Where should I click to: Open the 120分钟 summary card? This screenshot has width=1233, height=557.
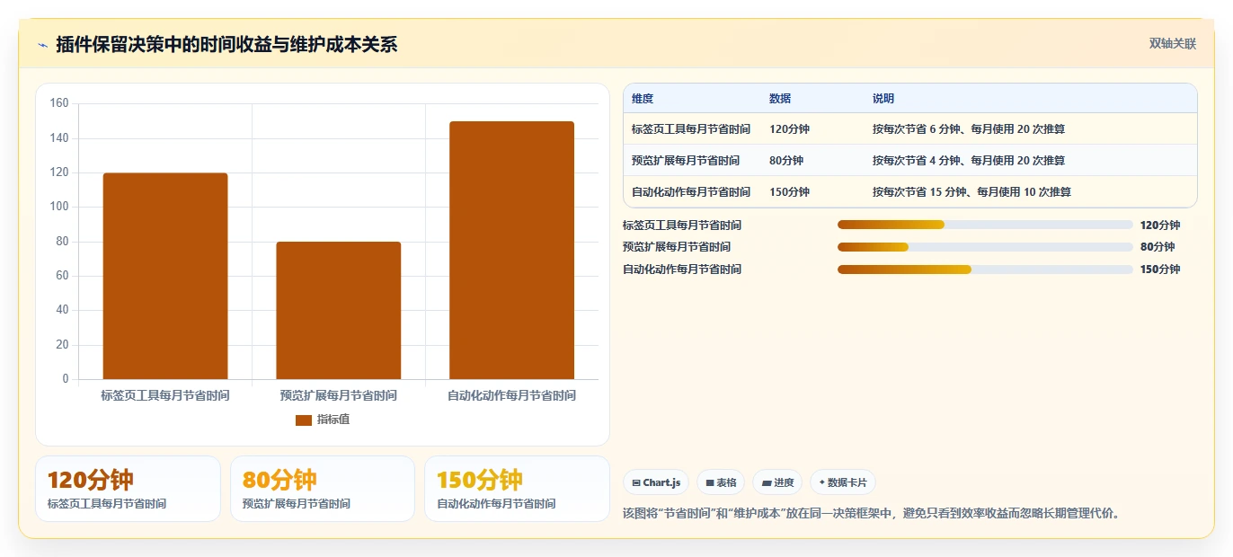tap(128, 489)
